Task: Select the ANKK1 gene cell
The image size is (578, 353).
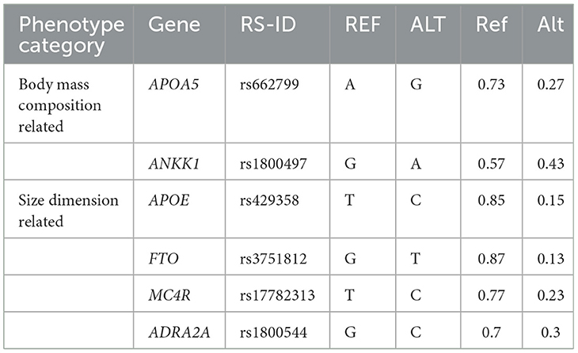Action: pyautogui.click(x=173, y=164)
